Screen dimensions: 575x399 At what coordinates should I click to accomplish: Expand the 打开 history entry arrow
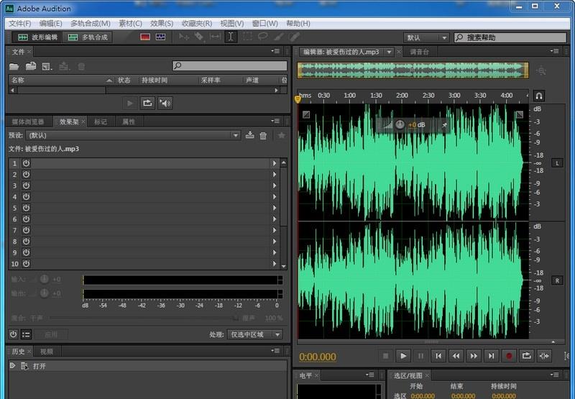click(x=12, y=366)
